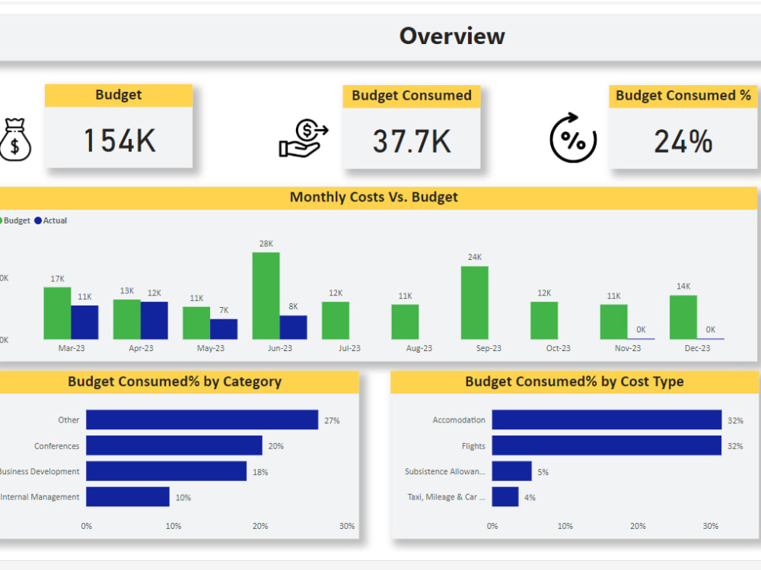Click the hand holding dollar coin icon
The image size is (761, 570).
(x=304, y=137)
